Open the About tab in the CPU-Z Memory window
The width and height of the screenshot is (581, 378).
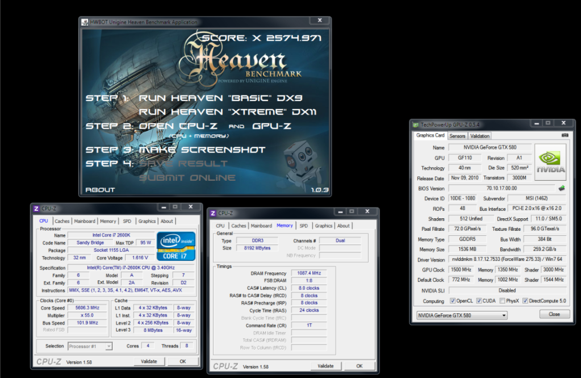tap(344, 226)
